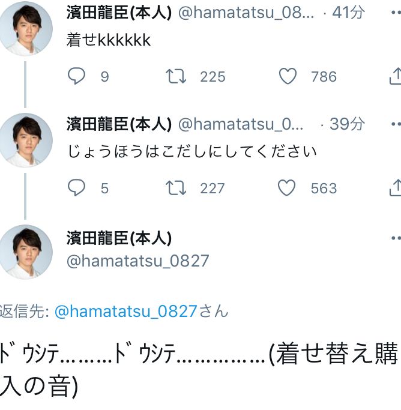This screenshot has width=401, height=410.
Task: Click the blue @hamatatsu_0827 reply-to mention
Action: [125, 311]
